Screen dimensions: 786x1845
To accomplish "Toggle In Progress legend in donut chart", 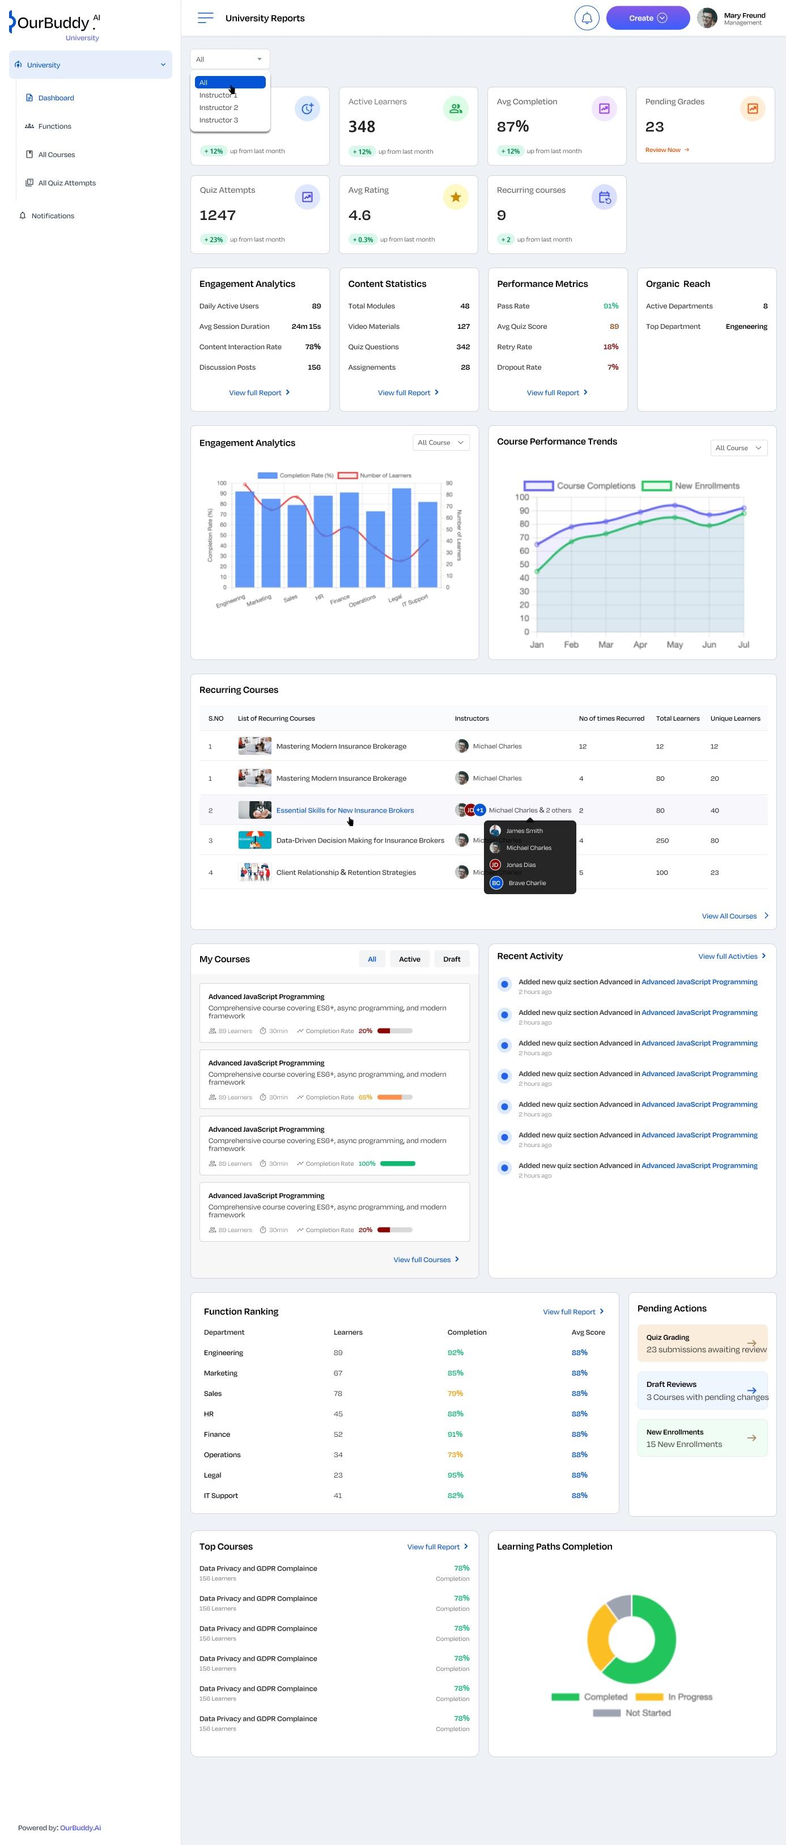I will coord(649,1697).
